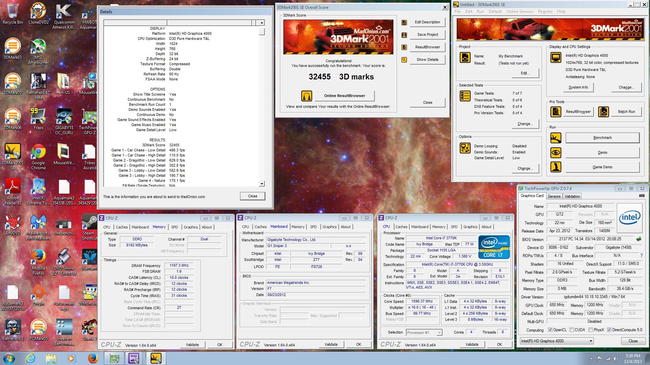Click Change button under Selected Tests
650x365 pixels.
pos(525,124)
